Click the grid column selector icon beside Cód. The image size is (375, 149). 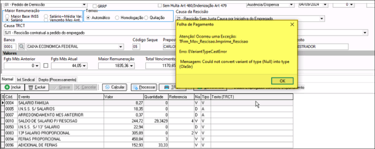(3, 97)
